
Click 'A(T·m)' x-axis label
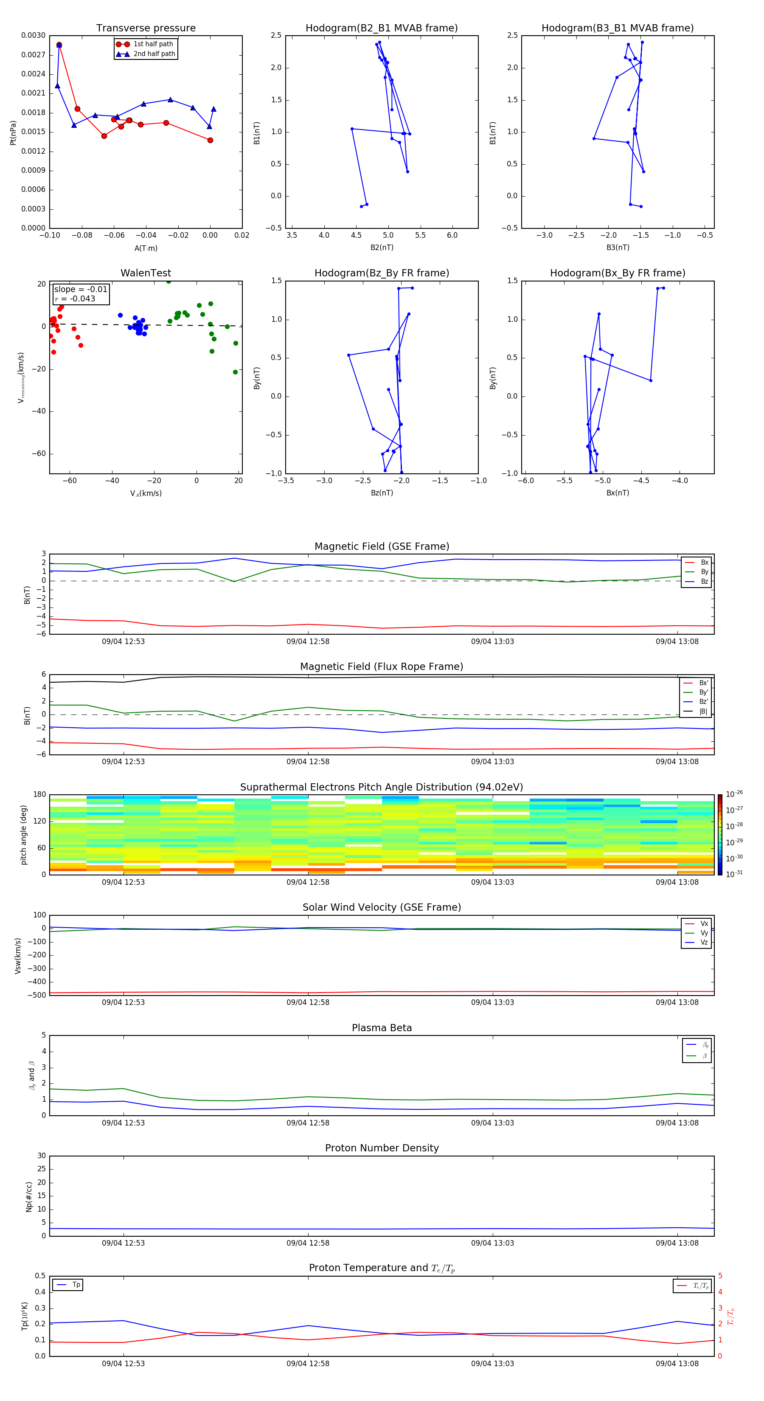pyautogui.click(x=146, y=248)
